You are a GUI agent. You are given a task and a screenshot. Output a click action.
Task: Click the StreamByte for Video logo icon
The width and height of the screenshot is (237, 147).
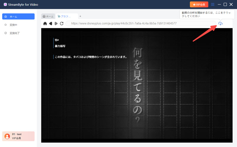click(5, 4)
